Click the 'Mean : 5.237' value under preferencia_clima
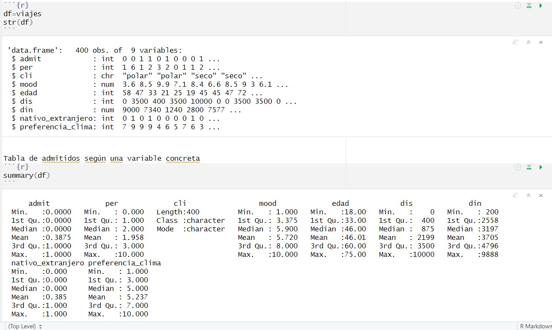Image resolution: width=552 pixels, height=330 pixels. pos(118,297)
